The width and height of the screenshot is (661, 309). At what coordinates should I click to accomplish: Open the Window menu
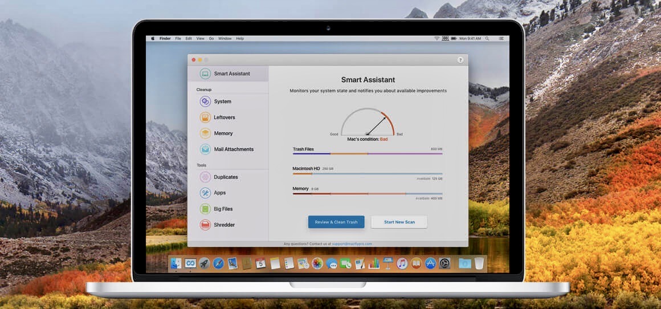[x=225, y=38]
